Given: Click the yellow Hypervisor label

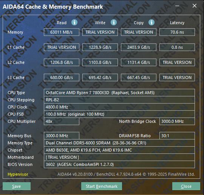Looking at the screenshot, I should pos(18,174).
